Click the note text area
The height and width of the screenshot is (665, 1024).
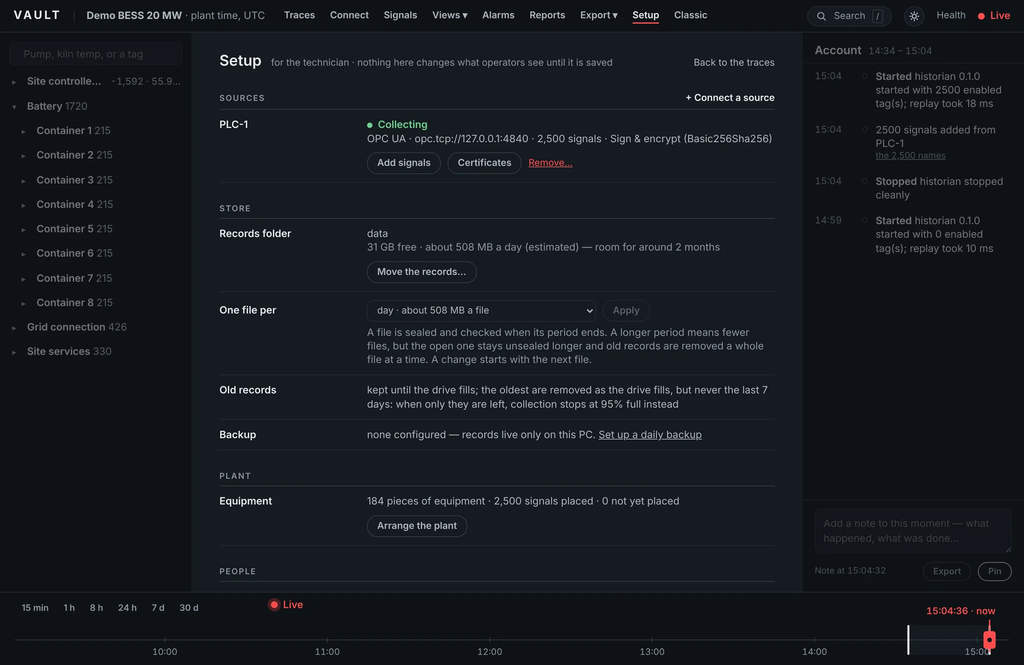913,531
